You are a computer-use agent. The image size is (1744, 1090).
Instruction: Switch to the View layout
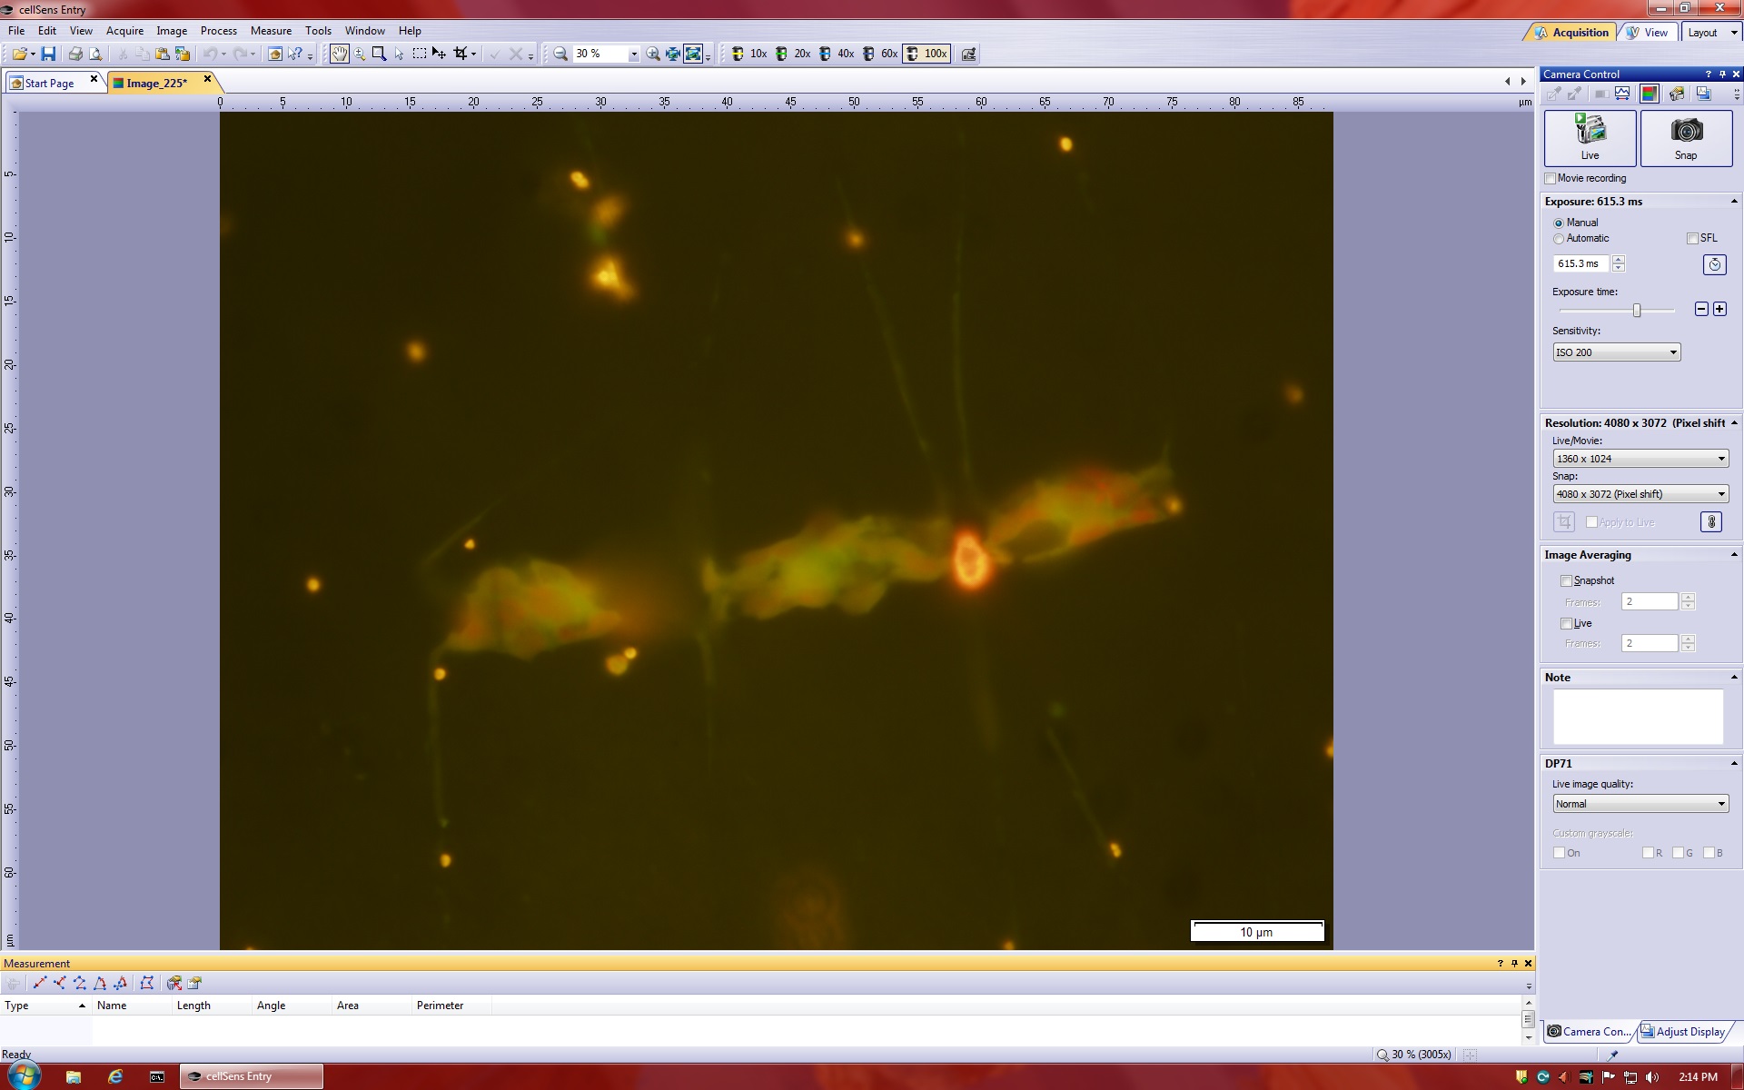pos(1648,33)
